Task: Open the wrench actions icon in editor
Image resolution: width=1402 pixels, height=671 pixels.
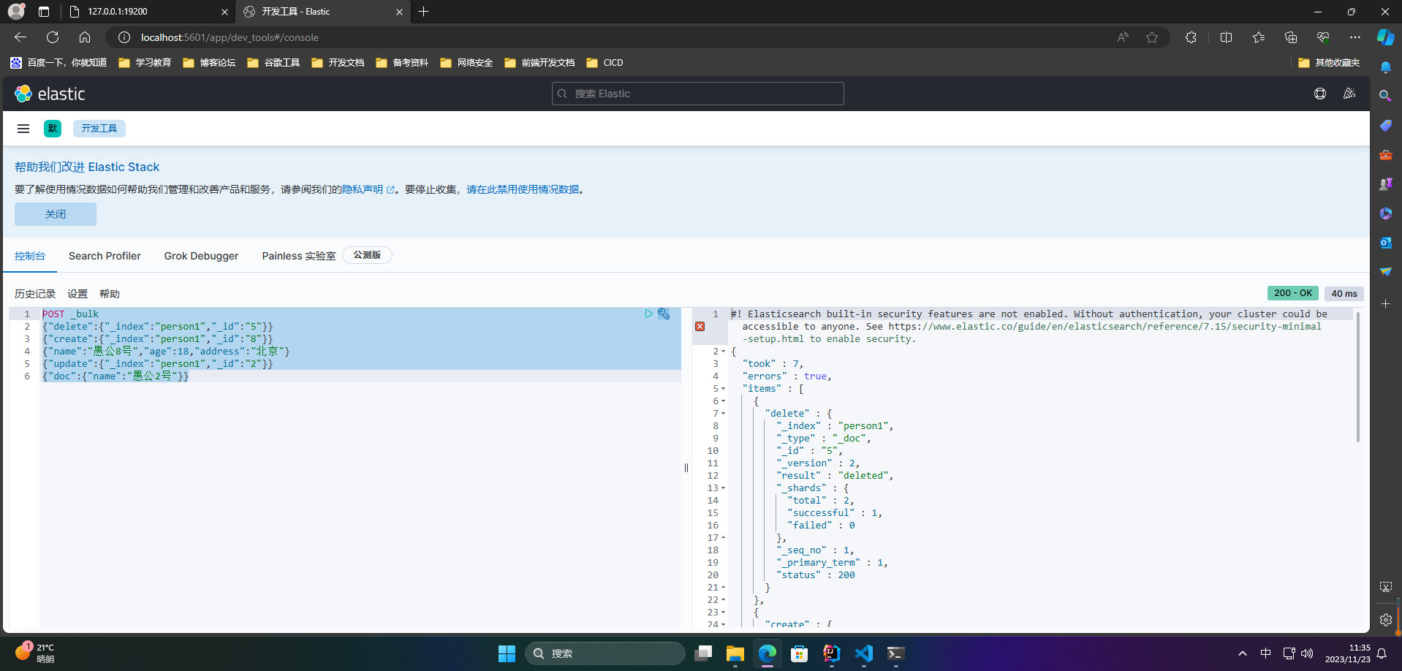Action: (x=664, y=314)
